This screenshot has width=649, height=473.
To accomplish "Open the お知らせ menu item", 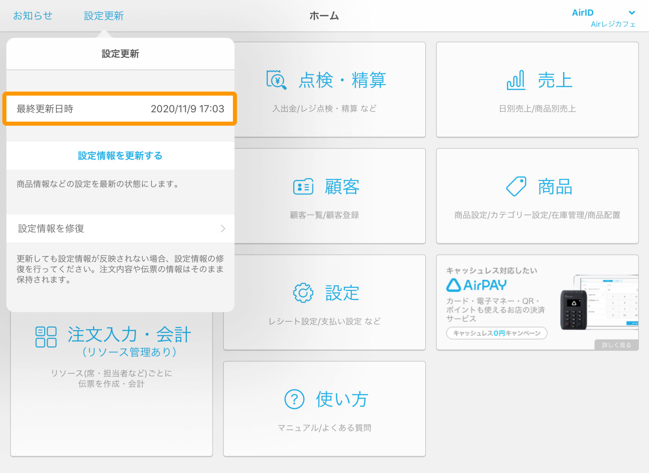I will pyautogui.click(x=32, y=16).
